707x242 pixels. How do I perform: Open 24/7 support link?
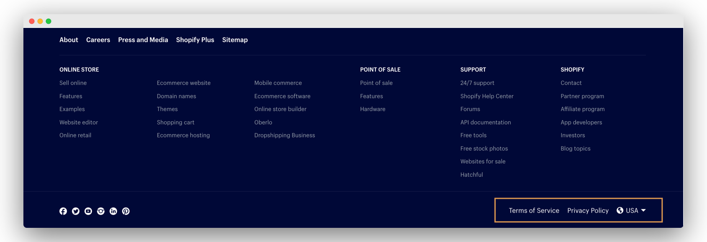pos(477,83)
